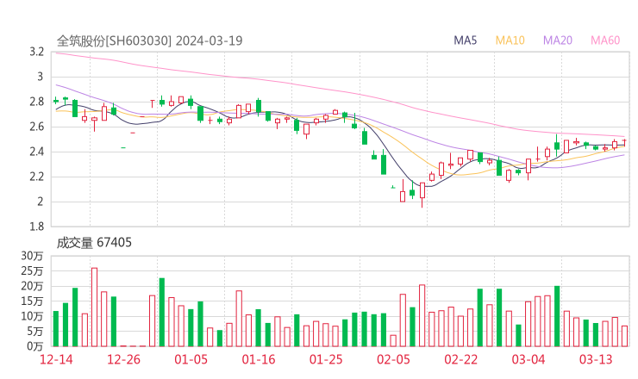Click the 01-05 date axis label

(x=191, y=359)
